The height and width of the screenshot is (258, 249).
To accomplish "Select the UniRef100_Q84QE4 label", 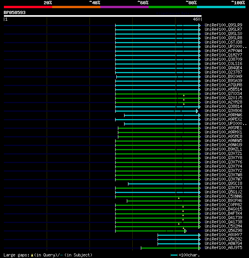I will 223,68.
